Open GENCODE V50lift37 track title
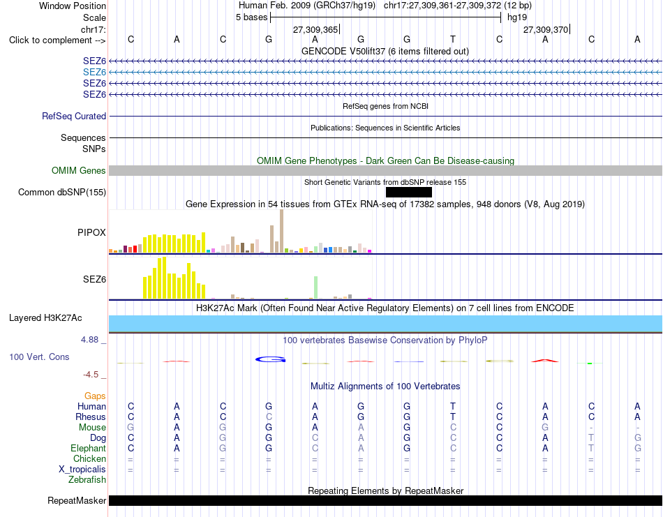The image size is (663, 517). coord(385,51)
